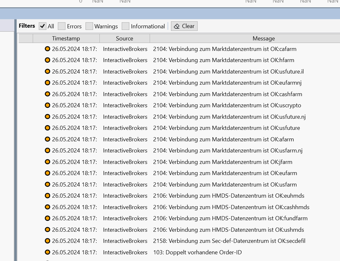The image size is (340, 261).
Task: Select the cashhmds HMDS-Datenzentrum log row
Action: coord(231,207)
